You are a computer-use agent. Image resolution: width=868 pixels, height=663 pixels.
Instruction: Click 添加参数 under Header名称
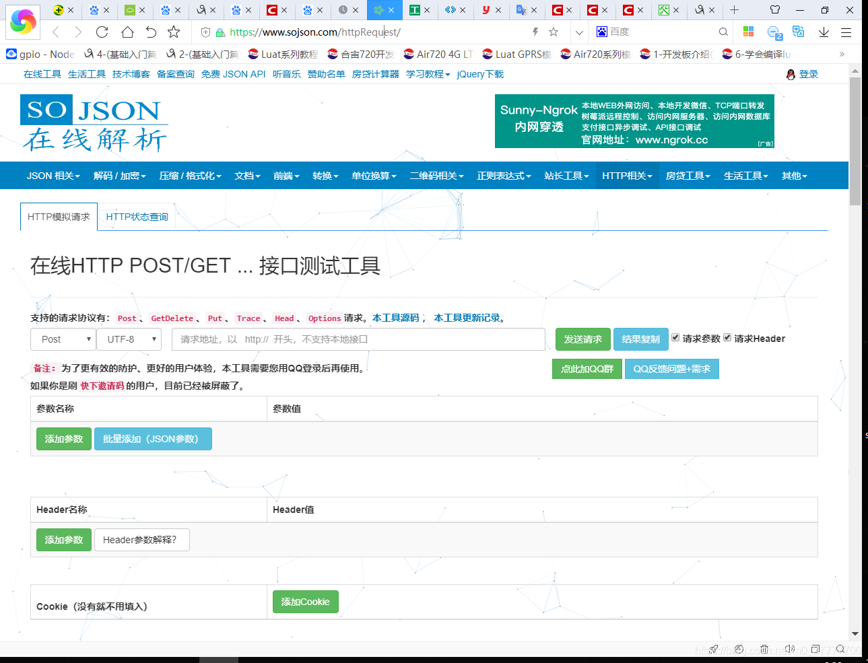pyautogui.click(x=64, y=540)
